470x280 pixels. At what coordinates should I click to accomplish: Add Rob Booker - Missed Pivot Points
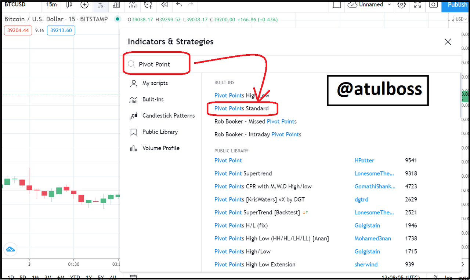256,121
